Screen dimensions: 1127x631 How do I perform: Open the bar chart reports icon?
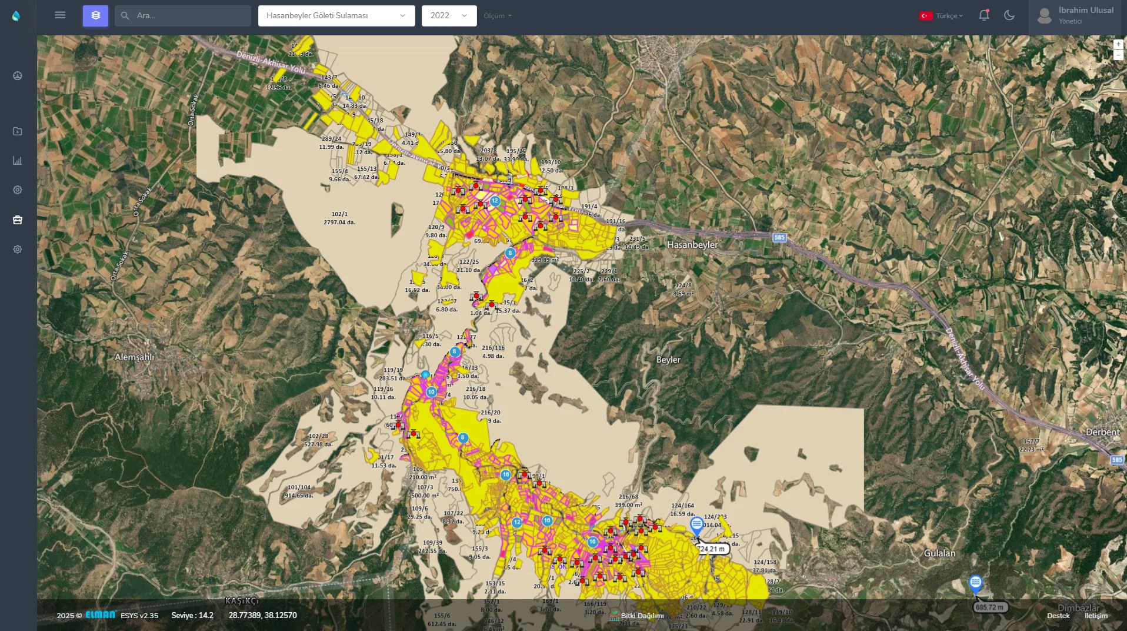point(18,161)
